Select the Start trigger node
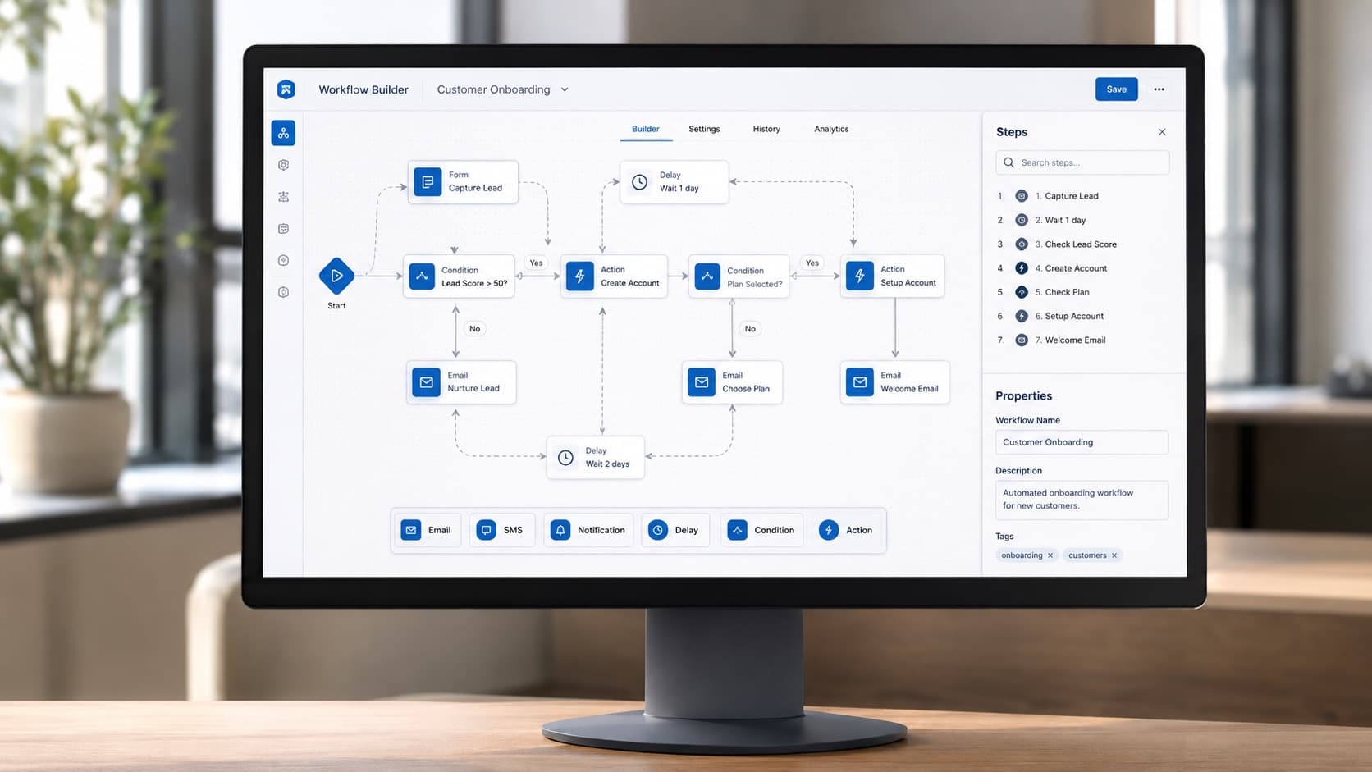1372x772 pixels. point(336,276)
